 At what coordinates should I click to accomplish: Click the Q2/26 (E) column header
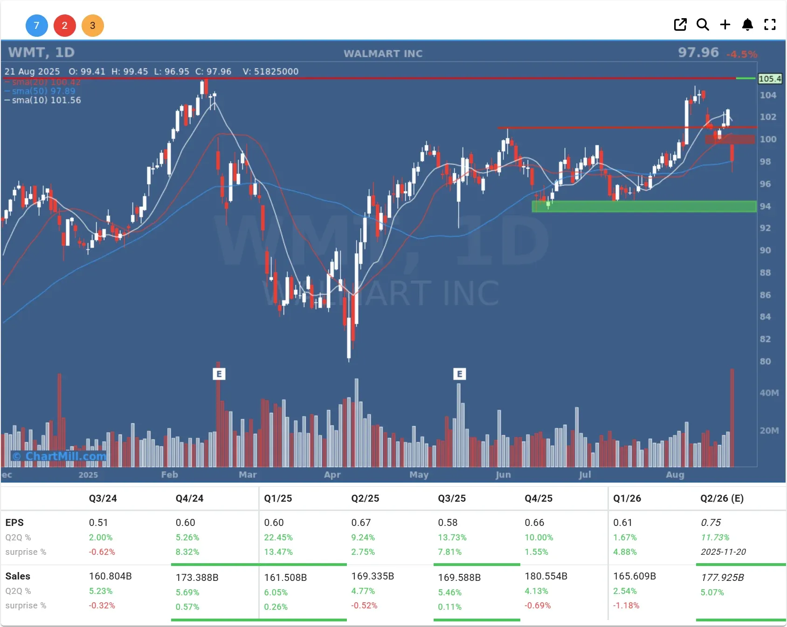[x=722, y=498]
